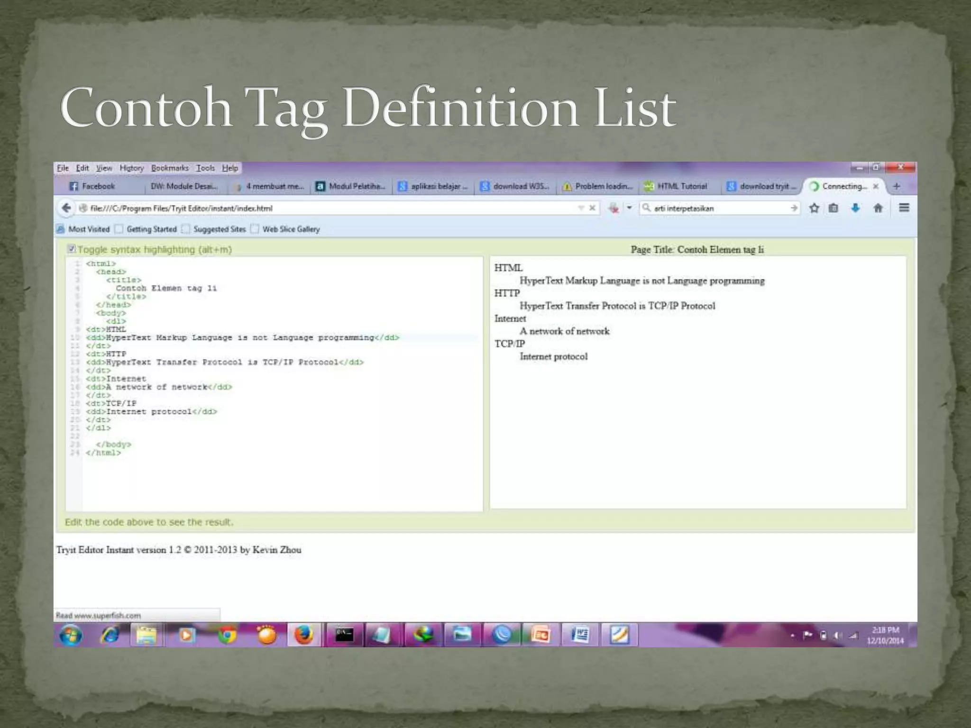Click the search field containing arti interpetasikan

[716, 208]
